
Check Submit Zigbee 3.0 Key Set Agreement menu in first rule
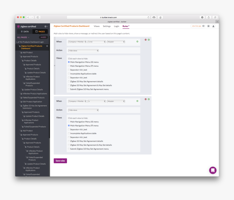[69, 89]
